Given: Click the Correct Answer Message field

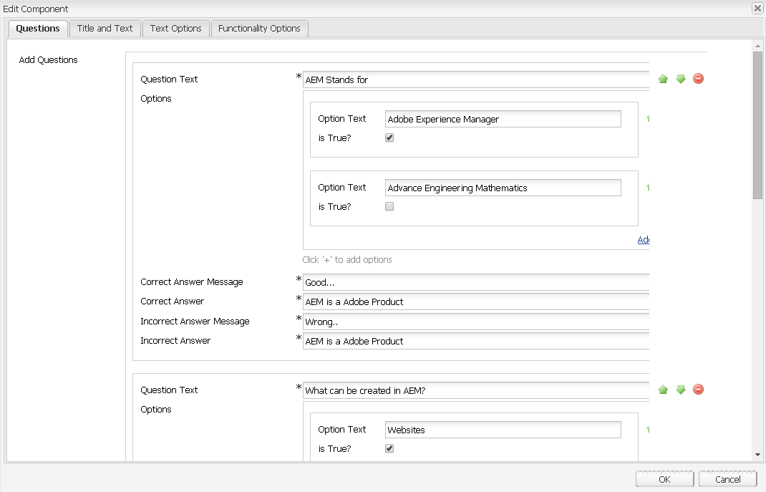Looking at the screenshot, I should tap(476, 283).
